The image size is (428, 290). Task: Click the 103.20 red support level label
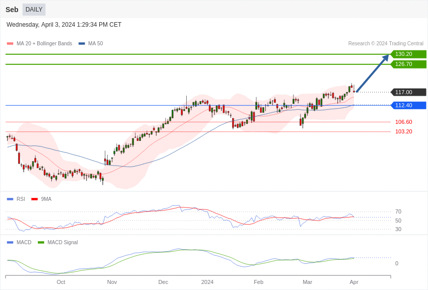pos(403,131)
